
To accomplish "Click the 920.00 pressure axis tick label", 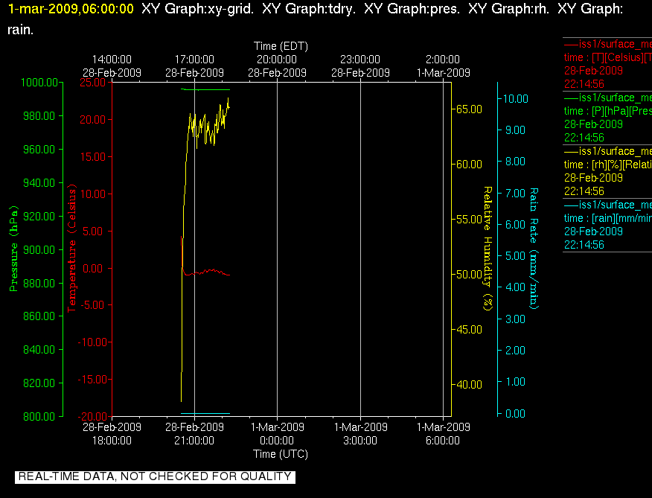I will click(39, 217).
